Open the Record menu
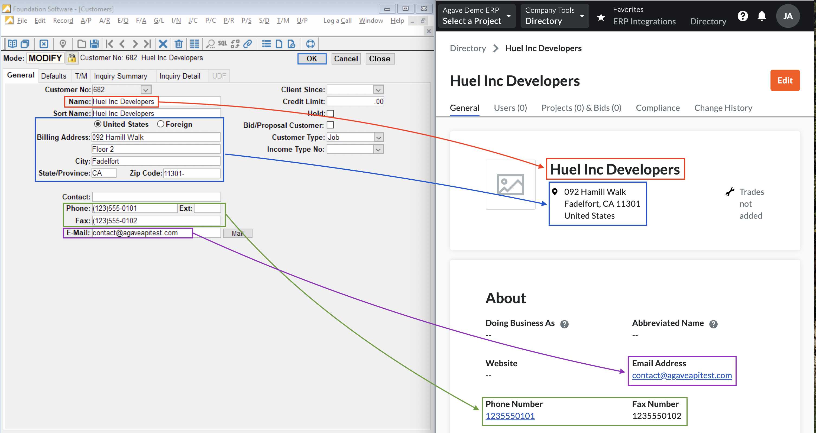The image size is (816, 433). (63, 21)
